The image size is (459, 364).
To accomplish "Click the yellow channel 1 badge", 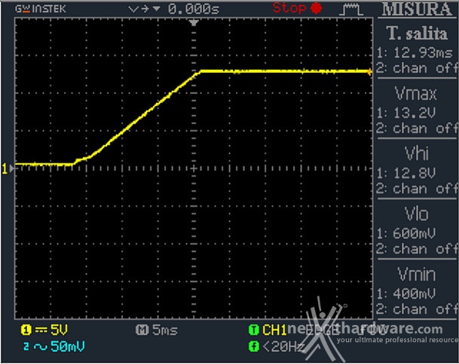I will pyautogui.click(x=26, y=330).
